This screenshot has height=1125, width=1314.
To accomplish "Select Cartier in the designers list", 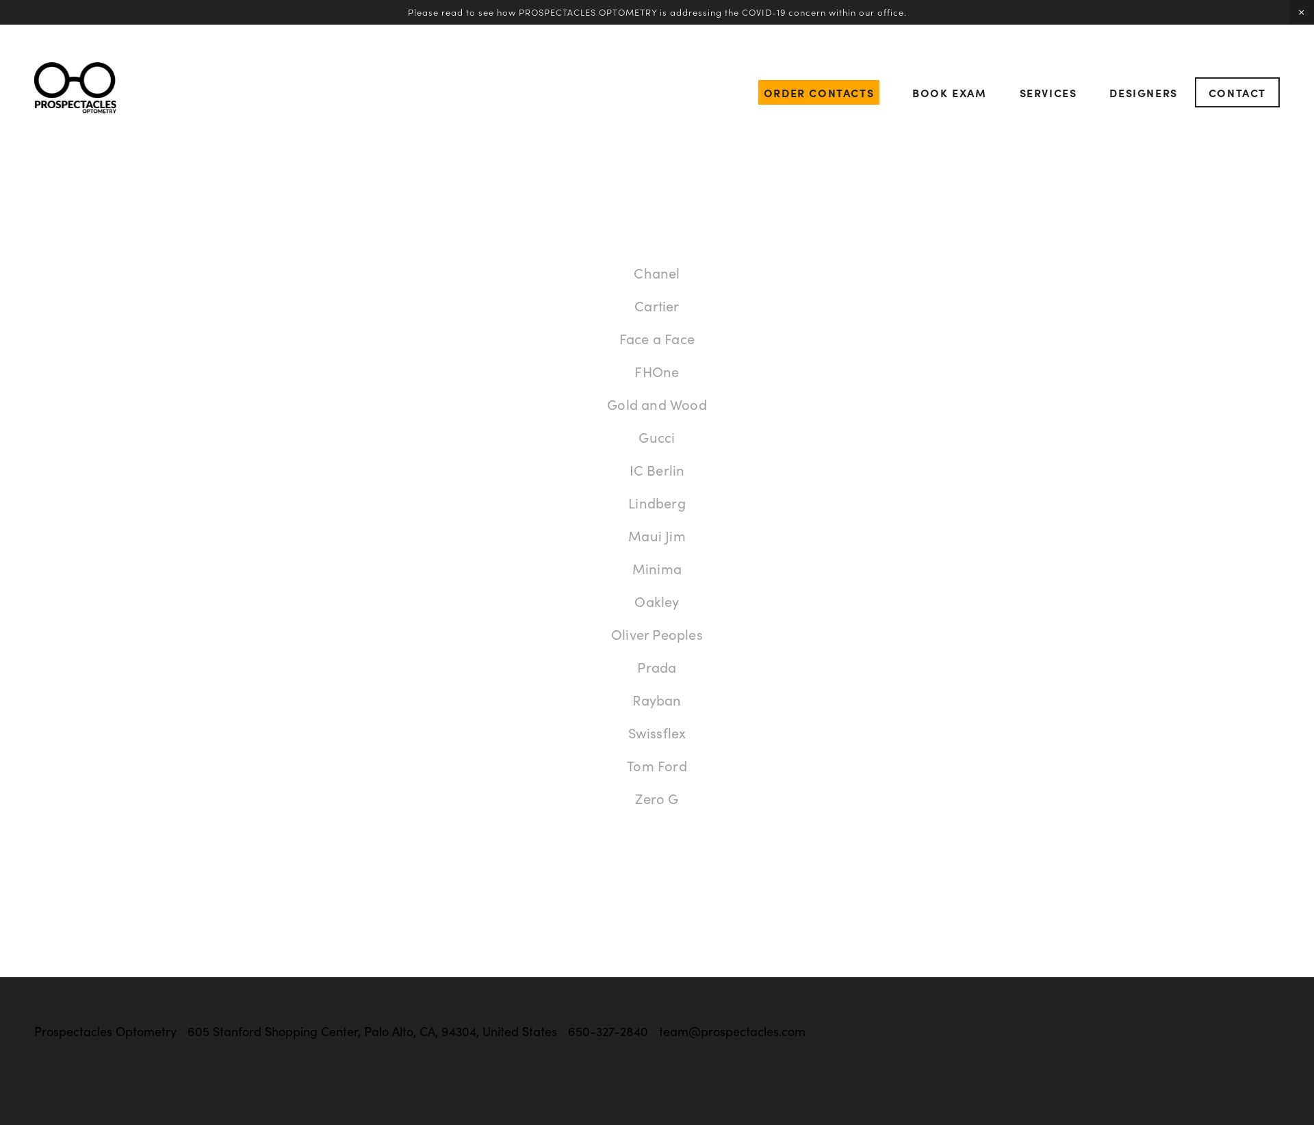I will (656, 307).
